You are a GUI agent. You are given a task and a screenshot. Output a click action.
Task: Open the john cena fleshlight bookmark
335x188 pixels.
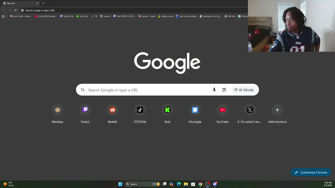point(186,16)
